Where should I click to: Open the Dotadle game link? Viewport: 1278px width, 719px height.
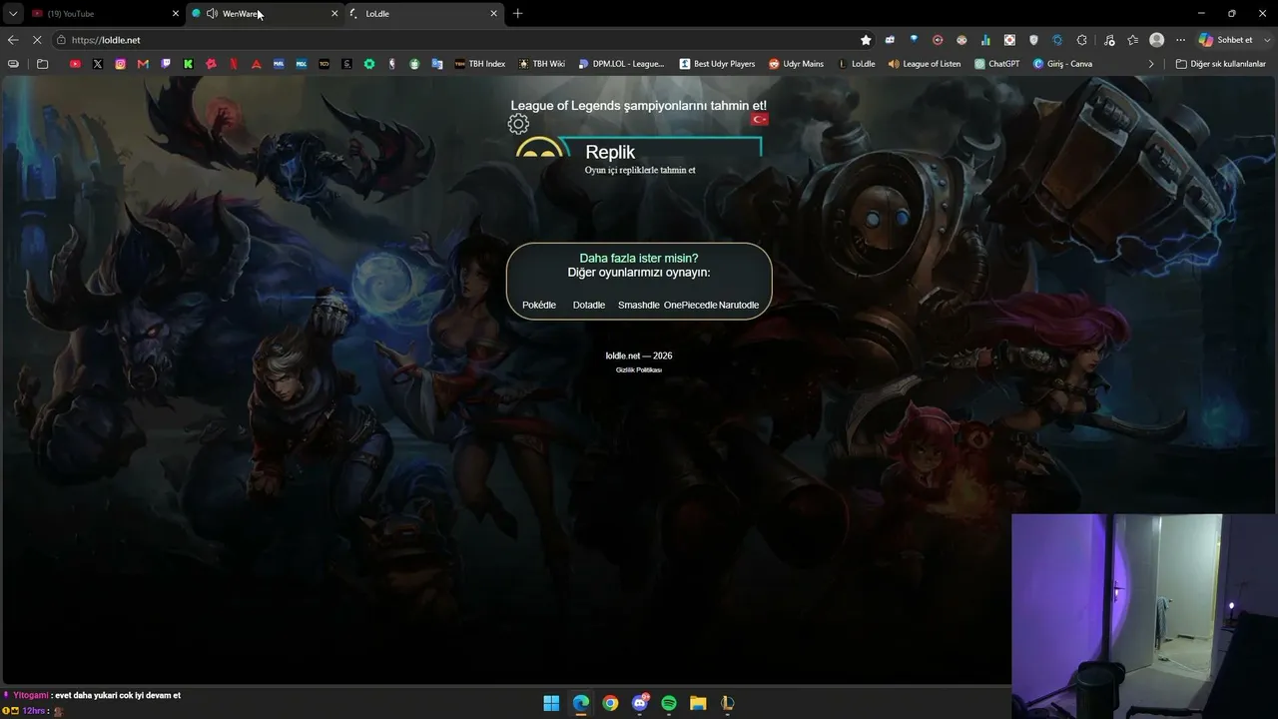[x=589, y=305]
